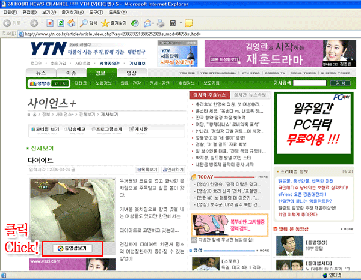
Task: Click the 재혼드라마 purple banner ad
Action: coord(280,53)
